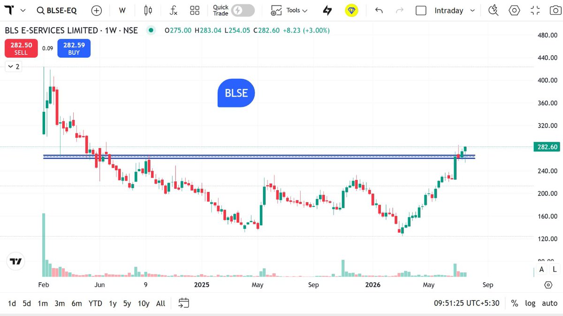Image resolution: width=563 pixels, height=316 pixels.
Task: Open the candlestick chart style menu
Action: [148, 10]
